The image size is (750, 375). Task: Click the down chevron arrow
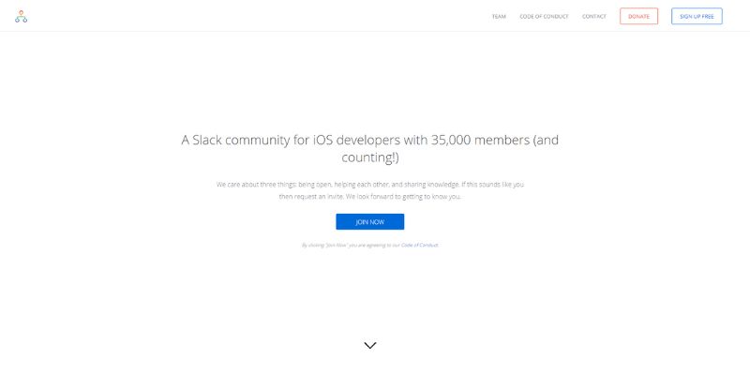click(x=369, y=345)
